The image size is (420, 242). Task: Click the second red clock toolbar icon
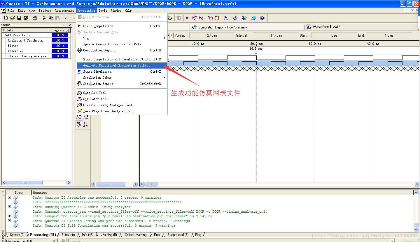217,18
